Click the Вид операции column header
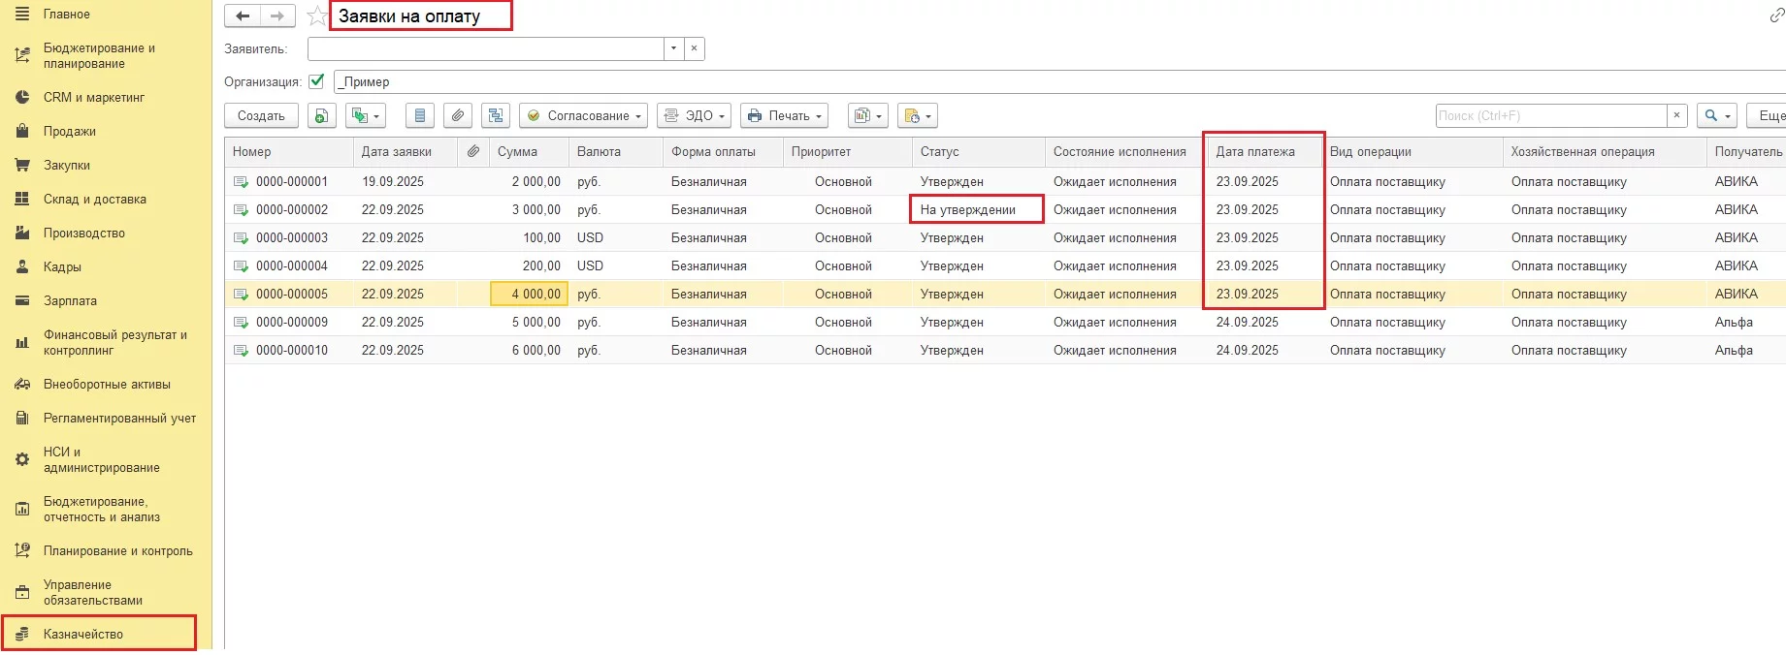Image resolution: width=1786 pixels, height=655 pixels. coord(1413,151)
